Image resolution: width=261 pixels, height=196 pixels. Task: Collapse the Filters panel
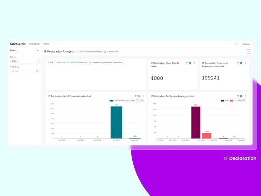(38, 50)
